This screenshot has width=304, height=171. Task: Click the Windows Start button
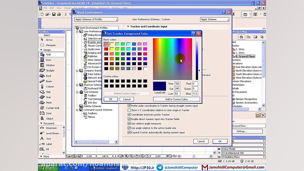click(x=48, y=168)
